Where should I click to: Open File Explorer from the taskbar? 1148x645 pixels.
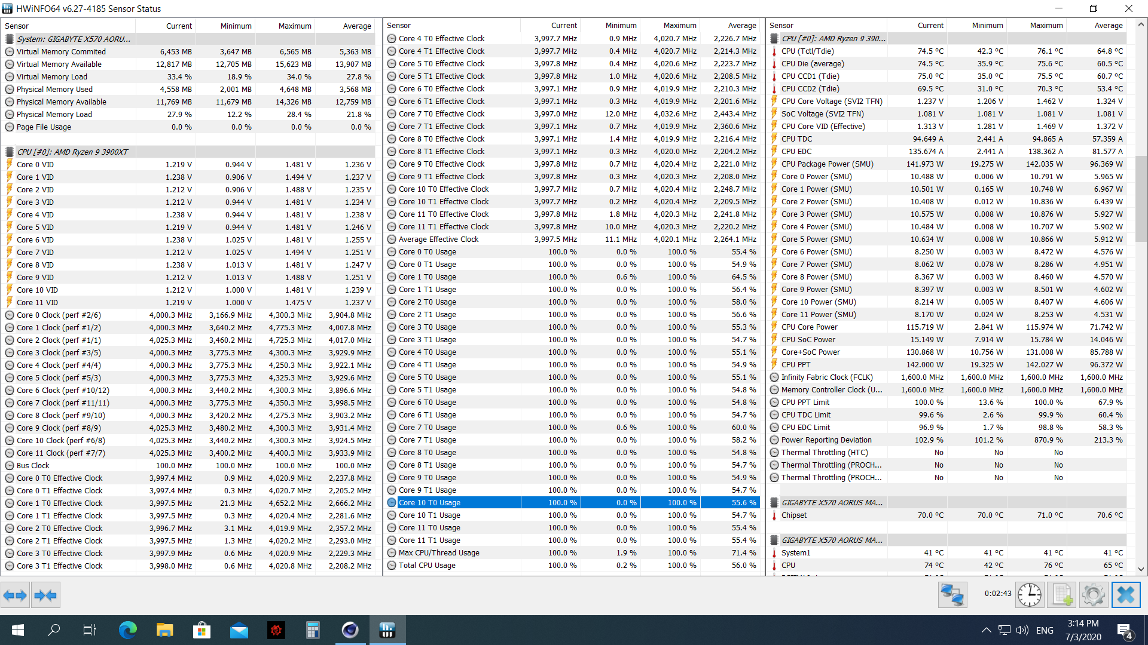click(164, 630)
